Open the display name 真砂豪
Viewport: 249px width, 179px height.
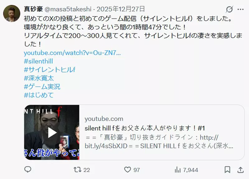(x=33, y=9)
